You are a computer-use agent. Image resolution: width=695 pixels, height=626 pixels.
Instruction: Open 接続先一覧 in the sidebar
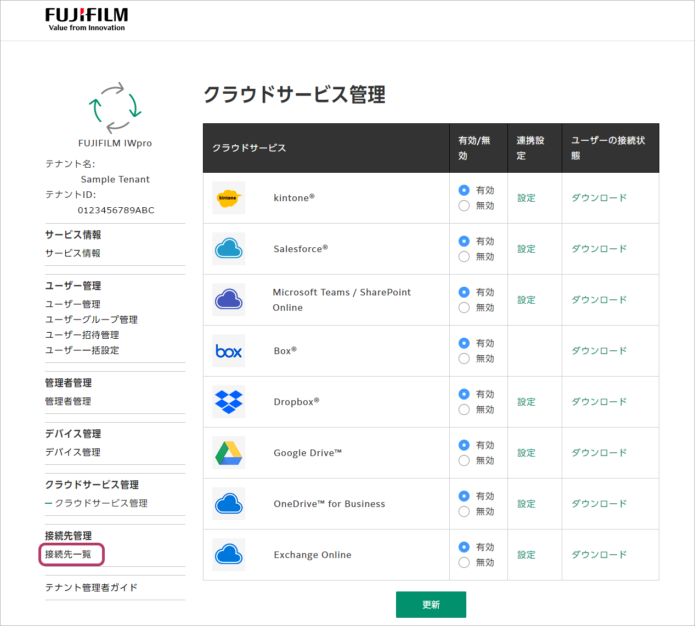click(x=68, y=554)
